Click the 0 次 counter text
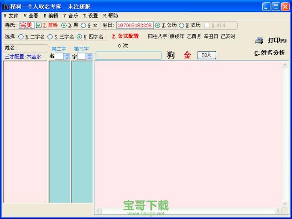The image size is (292, 219). tap(123, 46)
